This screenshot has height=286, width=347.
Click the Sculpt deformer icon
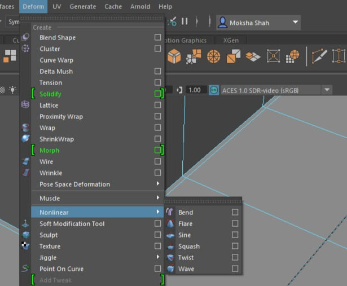point(25,235)
